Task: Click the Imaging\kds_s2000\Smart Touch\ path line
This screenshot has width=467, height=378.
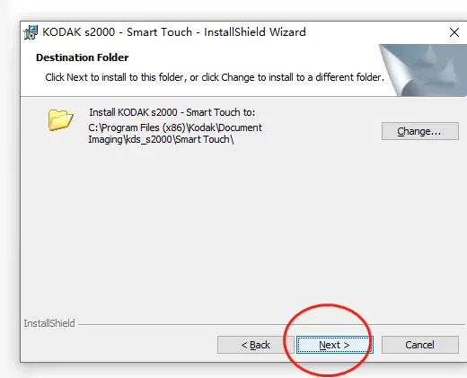Action: pyautogui.click(x=161, y=140)
